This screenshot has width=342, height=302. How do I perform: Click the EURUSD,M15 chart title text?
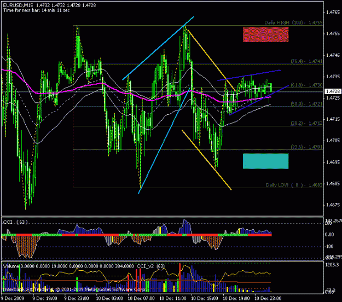click(x=18, y=5)
